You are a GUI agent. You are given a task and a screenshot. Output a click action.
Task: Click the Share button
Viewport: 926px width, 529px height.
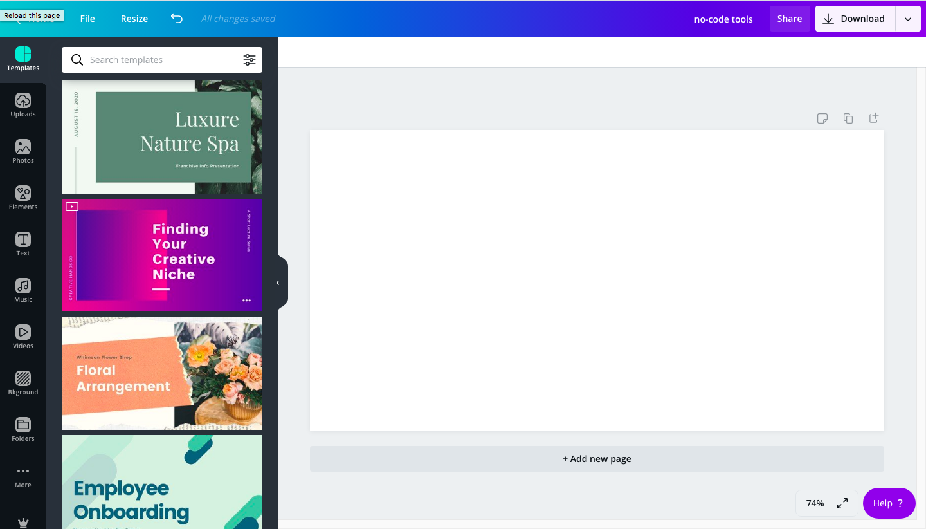tap(790, 19)
